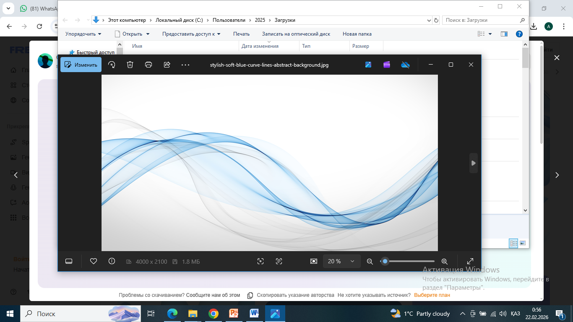Click the Выберите план link

pyautogui.click(x=432, y=295)
